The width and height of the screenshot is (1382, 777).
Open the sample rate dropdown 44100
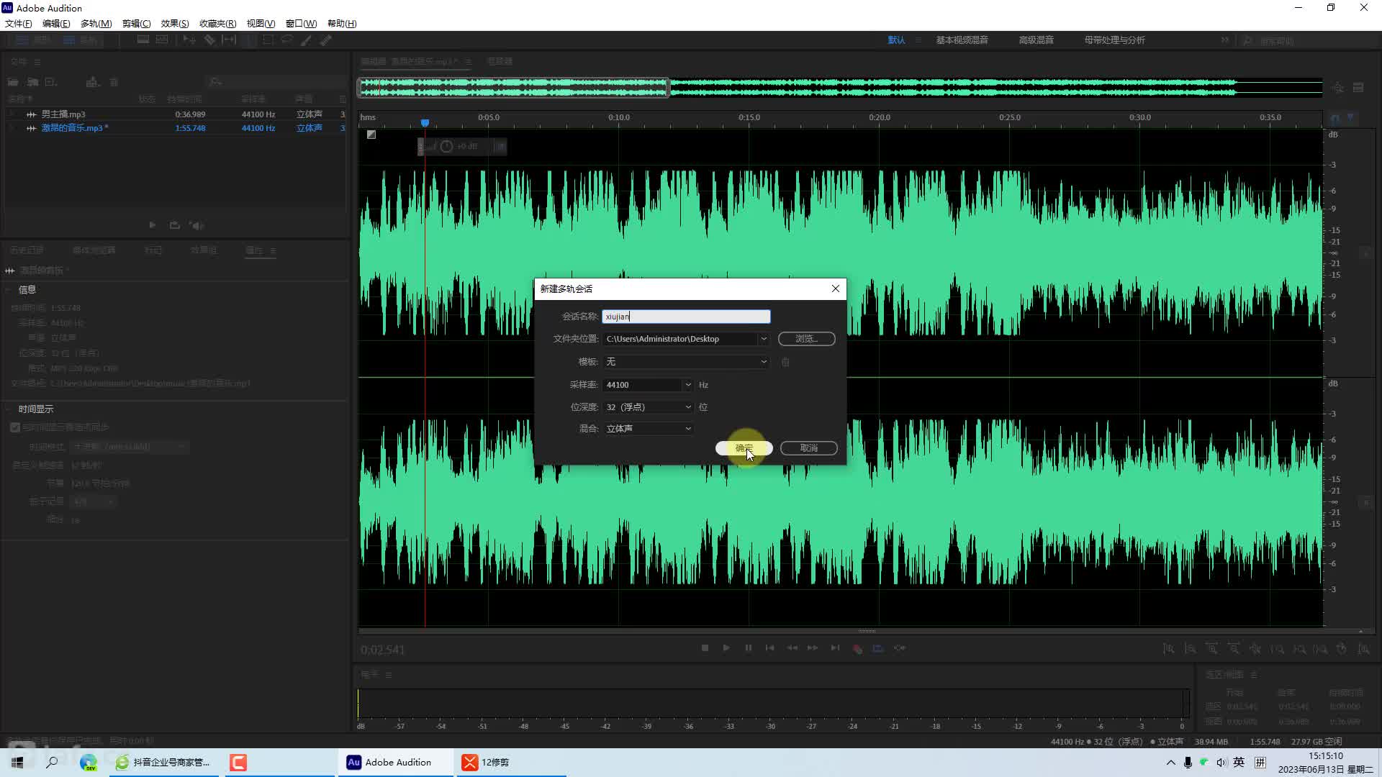coord(688,385)
